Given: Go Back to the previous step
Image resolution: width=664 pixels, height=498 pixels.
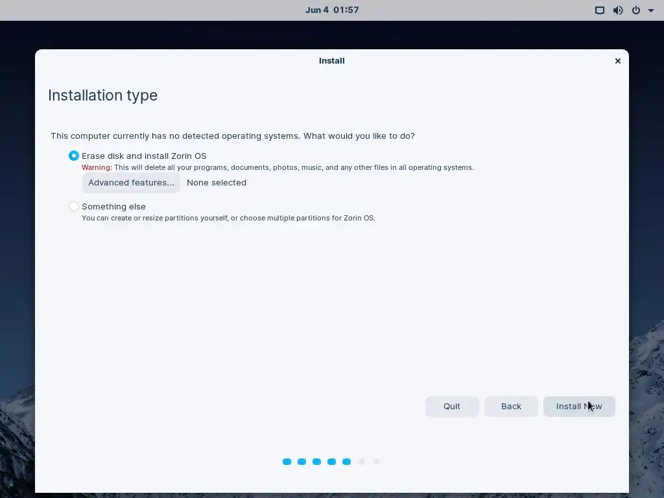Looking at the screenshot, I should 511,406.
